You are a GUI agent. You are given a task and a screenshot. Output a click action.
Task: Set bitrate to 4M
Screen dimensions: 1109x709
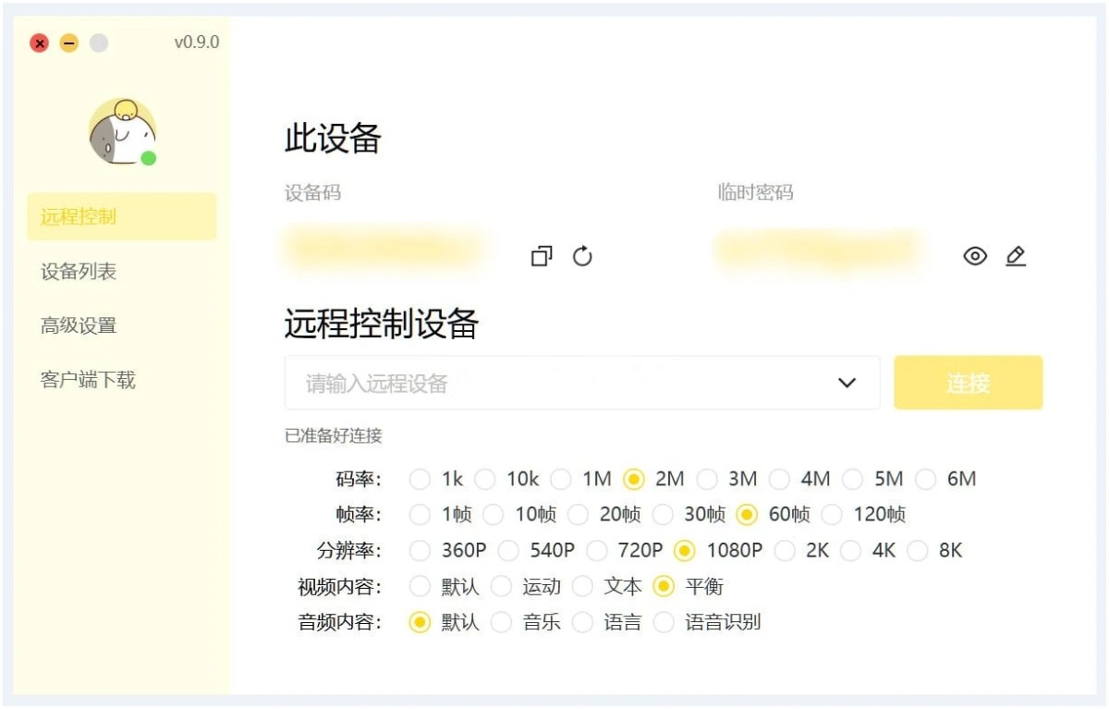point(781,479)
